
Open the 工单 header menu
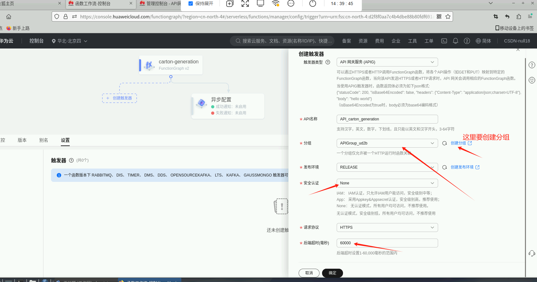429,41
